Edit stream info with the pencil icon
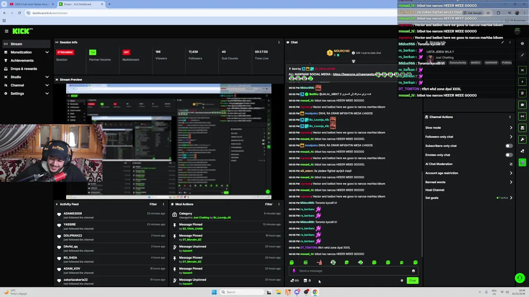529x297 pixels. [x=502, y=42]
